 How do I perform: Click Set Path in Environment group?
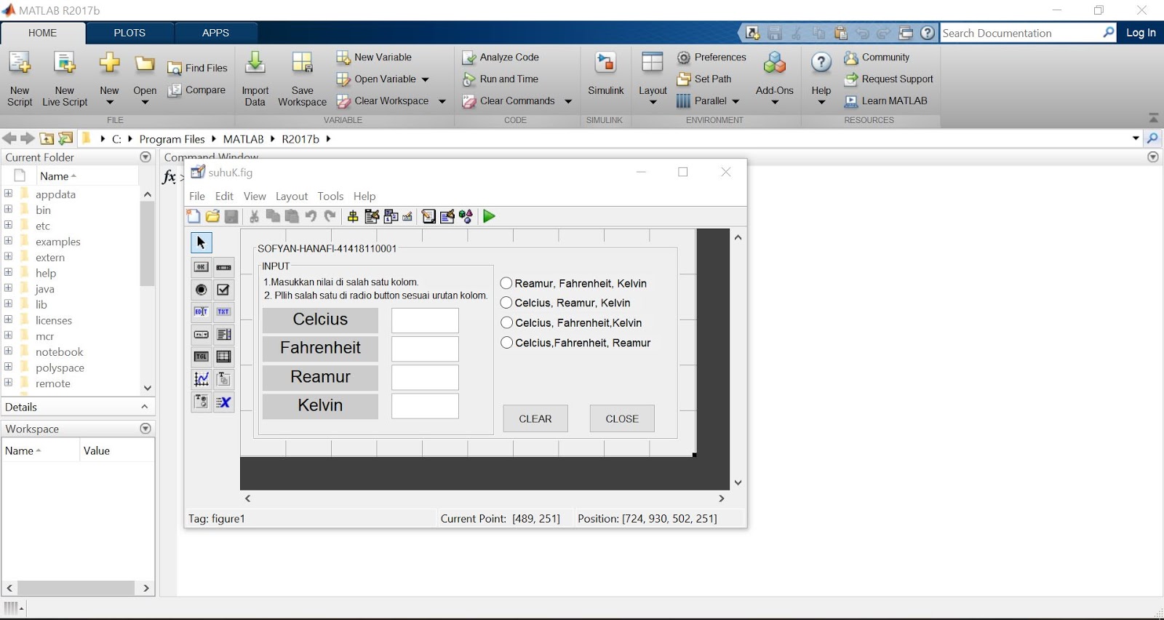tap(704, 79)
